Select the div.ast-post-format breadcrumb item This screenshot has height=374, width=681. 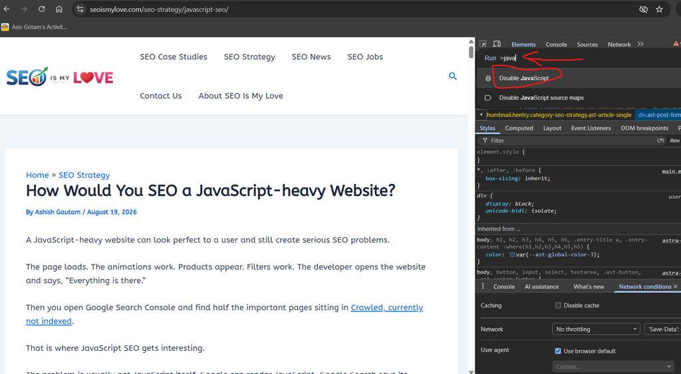click(x=658, y=115)
